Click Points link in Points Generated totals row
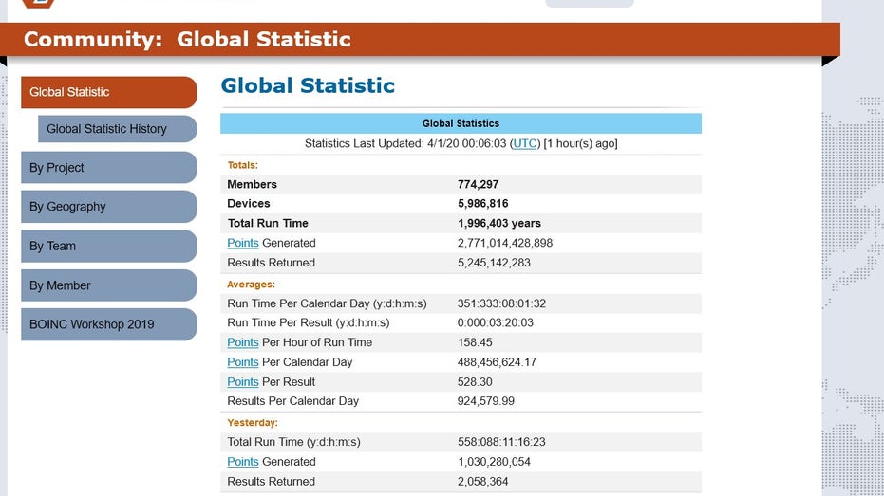This screenshot has height=496, width=884. point(243,243)
